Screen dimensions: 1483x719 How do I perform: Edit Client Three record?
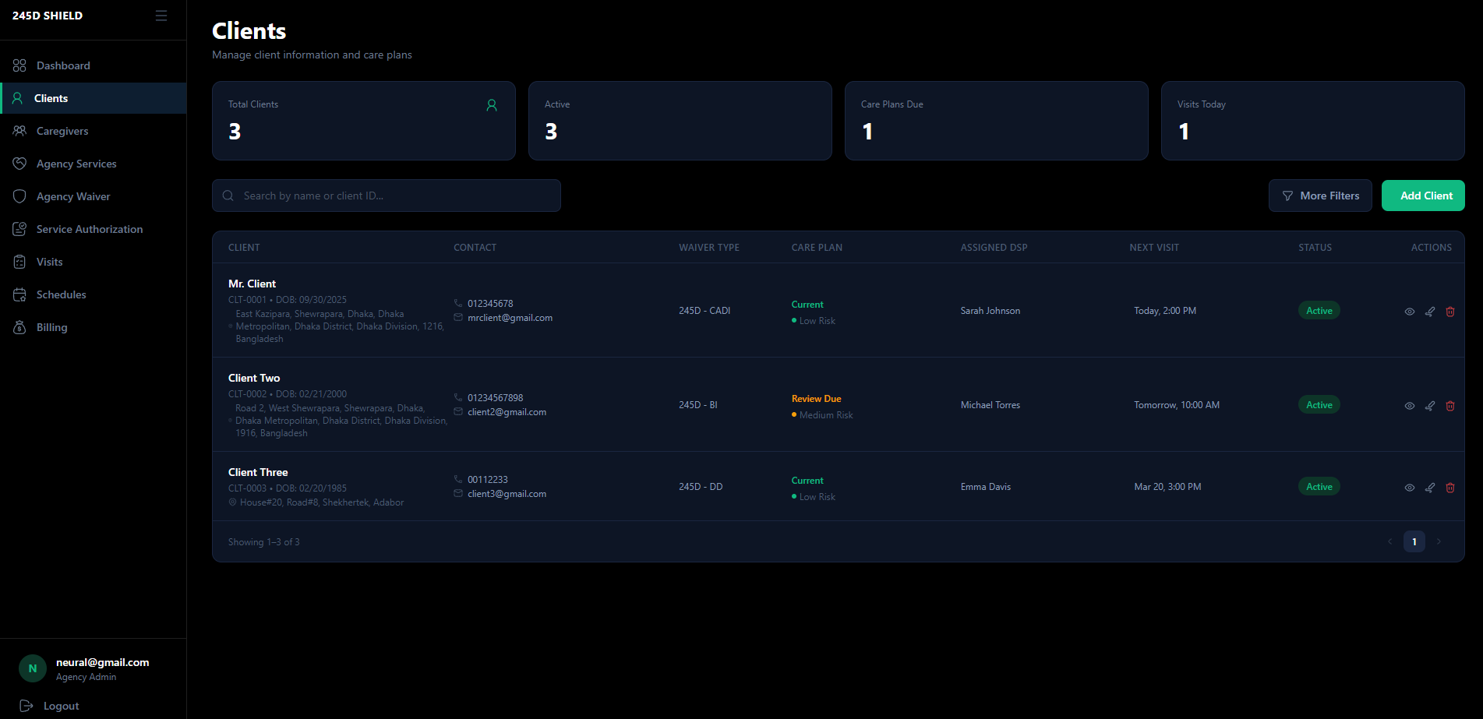tap(1430, 488)
